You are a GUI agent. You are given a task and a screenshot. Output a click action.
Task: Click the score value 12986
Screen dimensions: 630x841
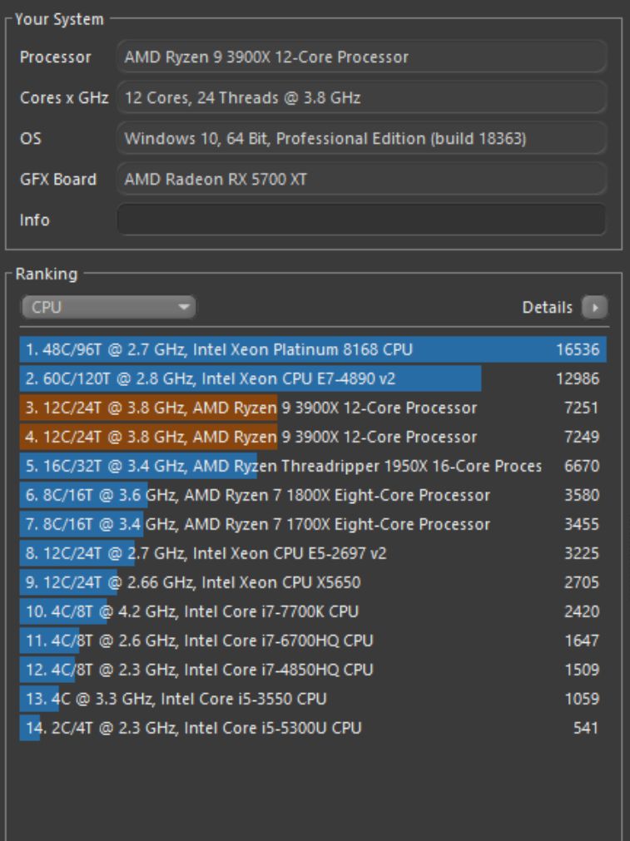578,378
